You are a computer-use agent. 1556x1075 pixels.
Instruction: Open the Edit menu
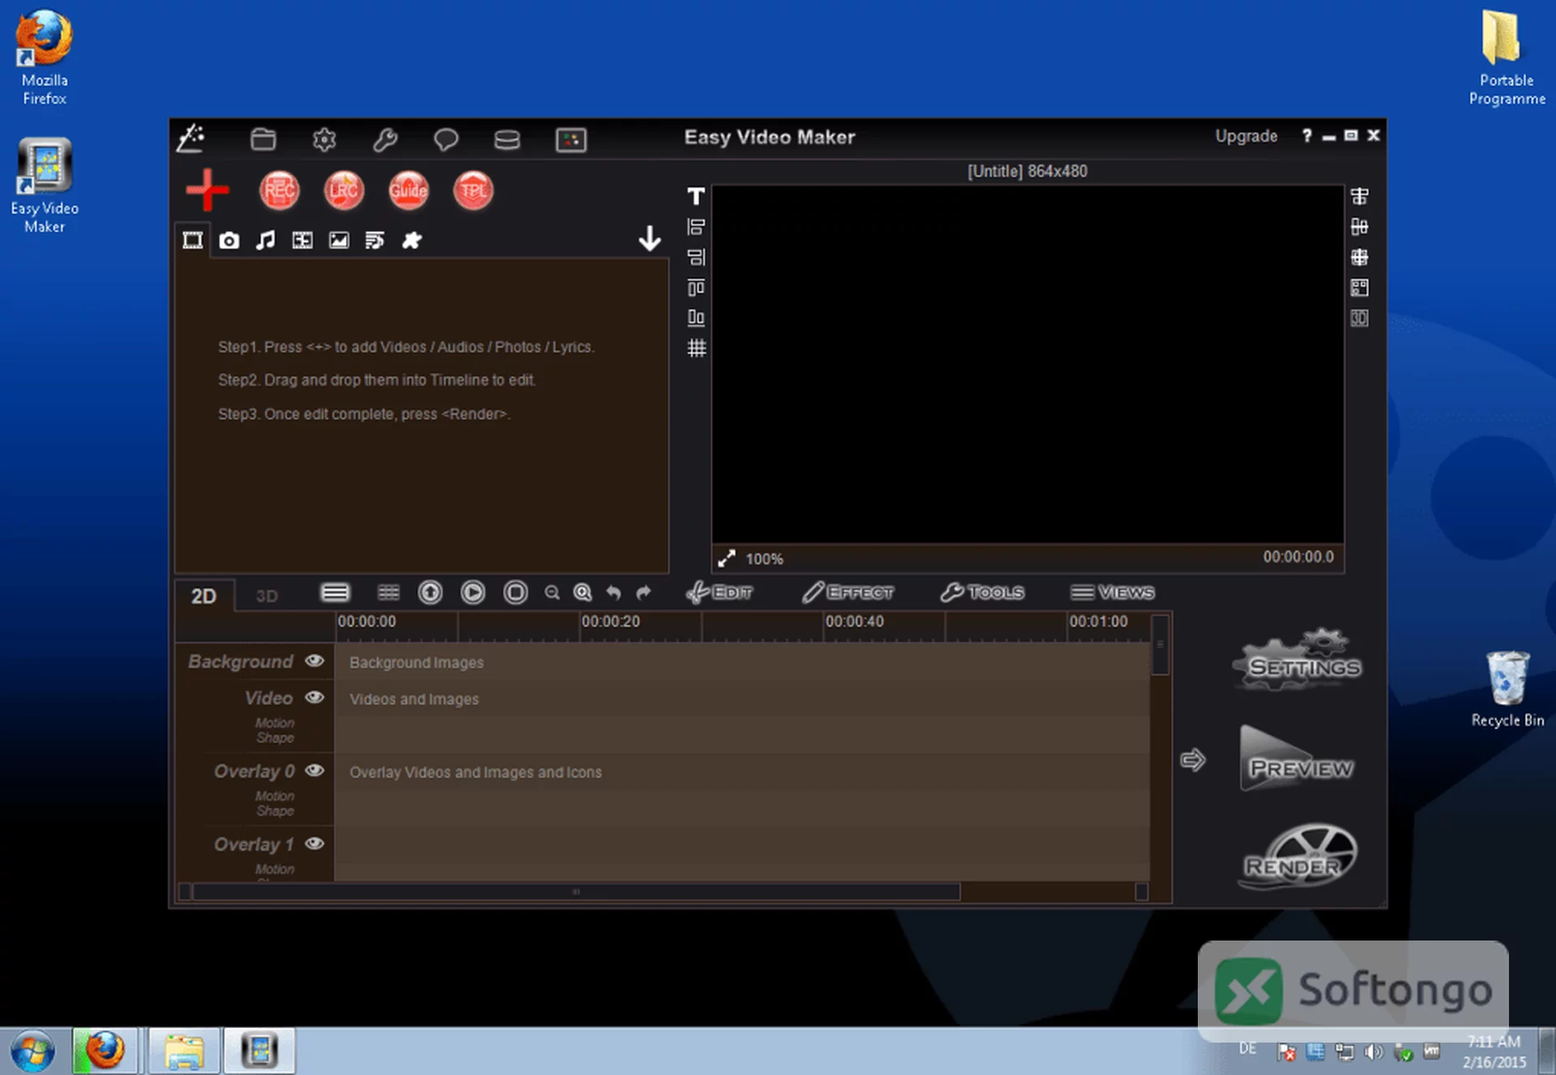(x=719, y=592)
